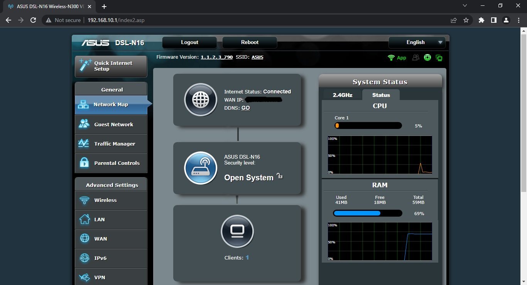Click the Core 1 CPU usage bar
The image size is (527, 285).
click(x=368, y=126)
